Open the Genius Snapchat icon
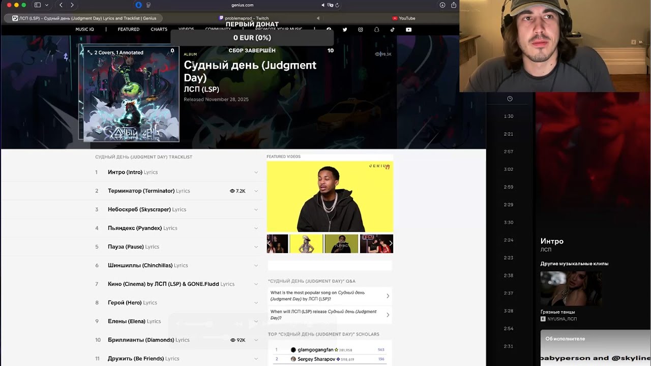The width and height of the screenshot is (651, 366). click(376, 29)
